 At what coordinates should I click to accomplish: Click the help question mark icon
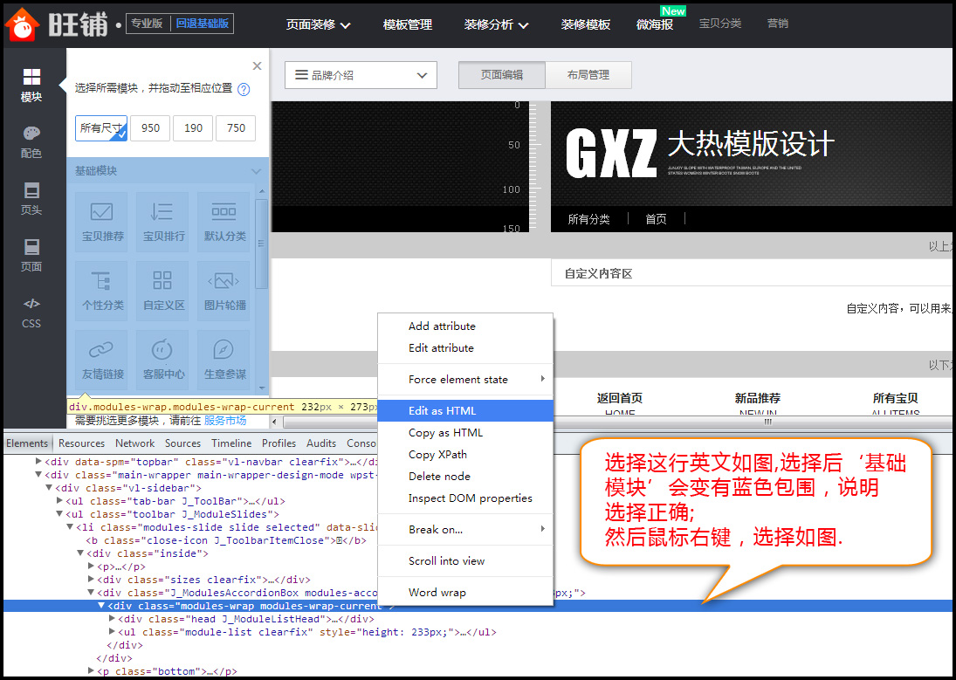point(244,89)
